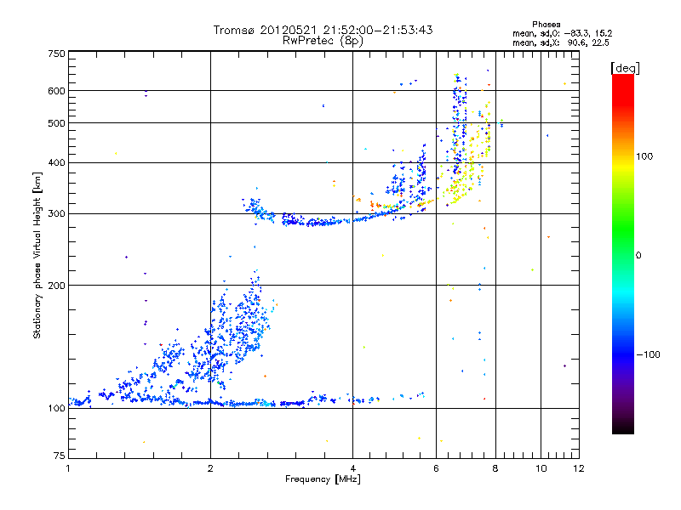Screen dimensions: 681x510
Task: Click the plot title 'Tromsø 20120521 21:52:00-21:53:43'
Action: [x=323, y=30]
